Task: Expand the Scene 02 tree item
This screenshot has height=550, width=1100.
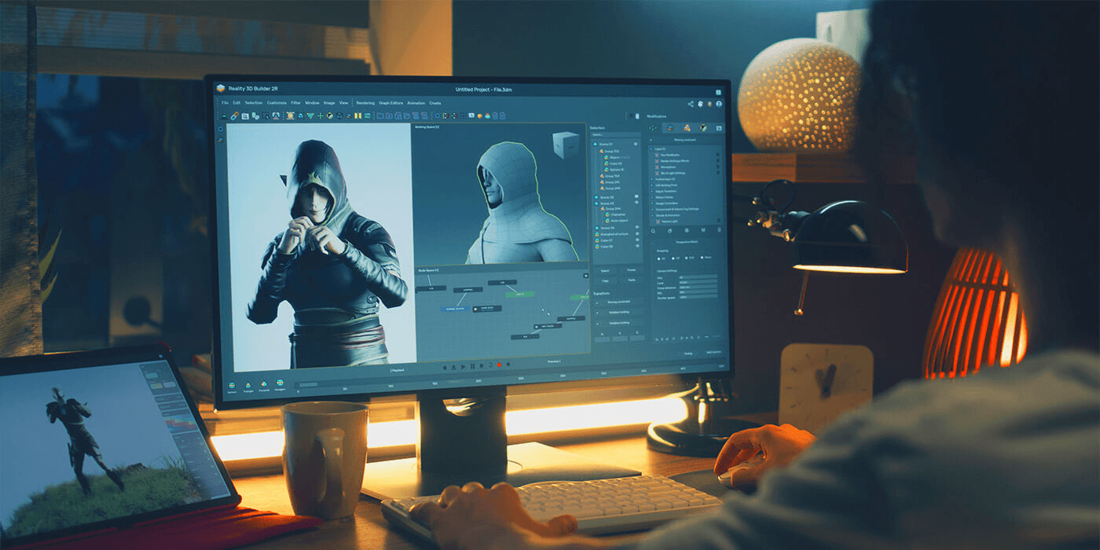Action: (596, 196)
